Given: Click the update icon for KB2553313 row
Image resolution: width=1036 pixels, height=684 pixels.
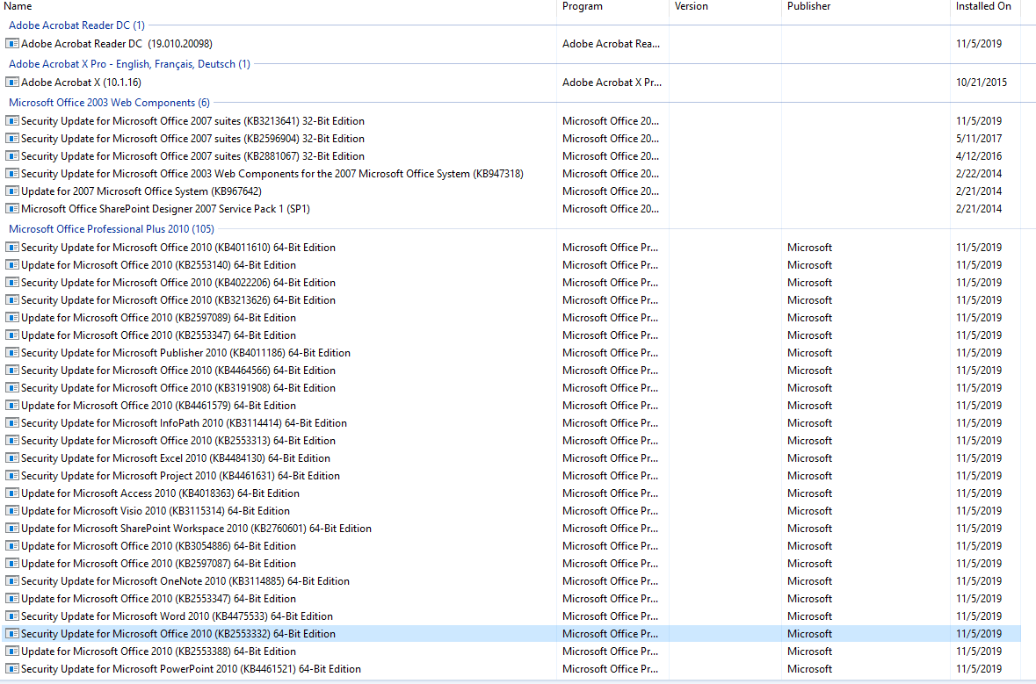Looking at the screenshot, I should pyautogui.click(x=12, y=441).
